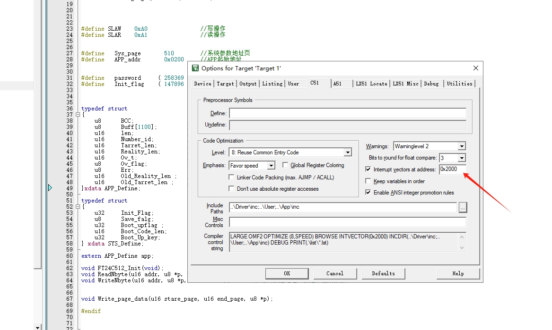Select the User tab

[293, 84]
